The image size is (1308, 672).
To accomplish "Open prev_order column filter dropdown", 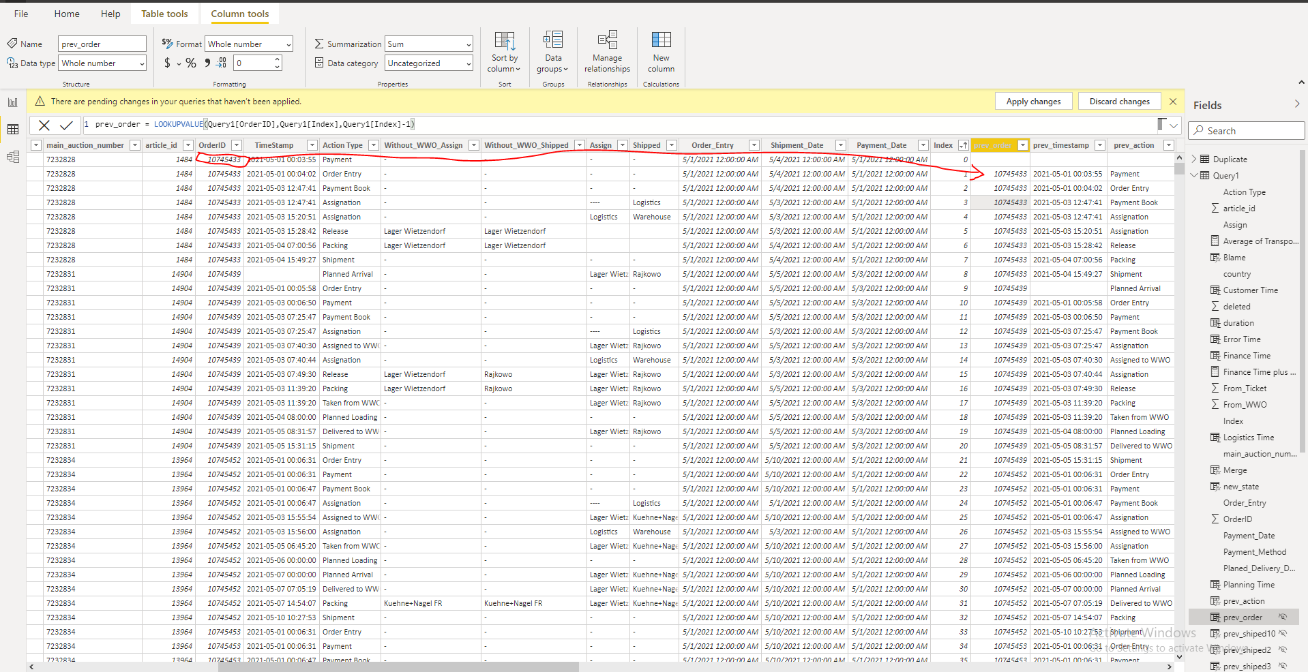I will pyautogui.click(x=1022, y=145).
